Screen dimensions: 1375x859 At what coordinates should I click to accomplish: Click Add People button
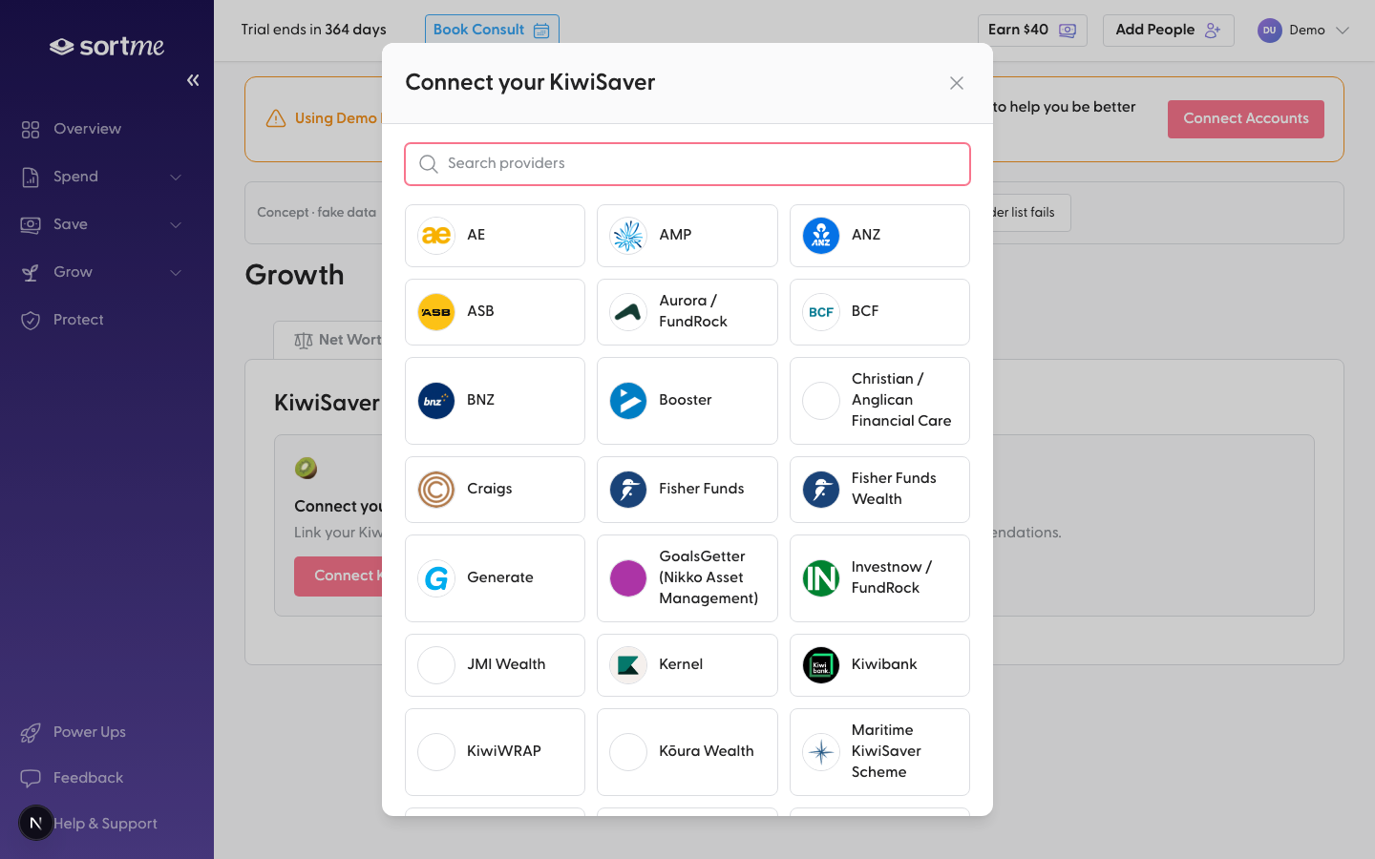1168,30
